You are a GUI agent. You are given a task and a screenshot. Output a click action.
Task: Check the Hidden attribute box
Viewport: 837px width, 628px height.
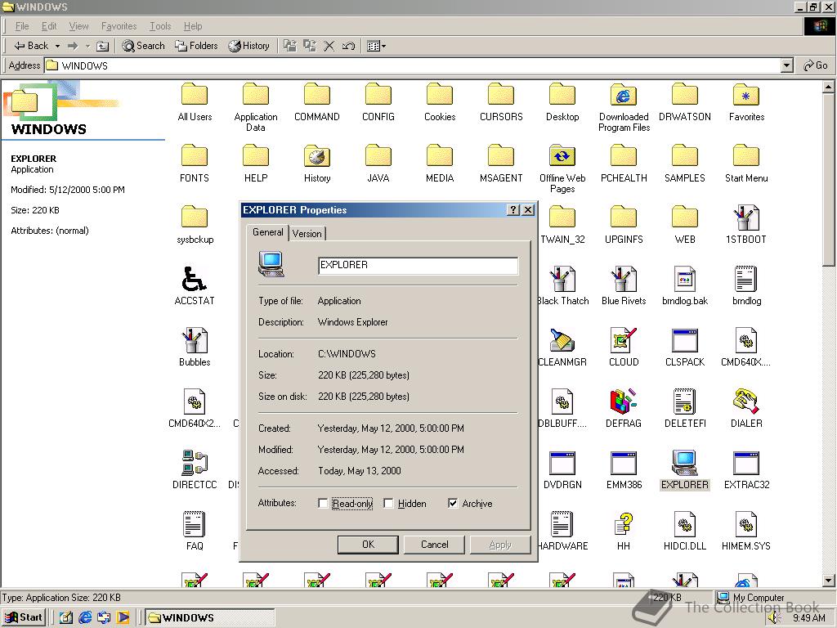coord(388,504)
